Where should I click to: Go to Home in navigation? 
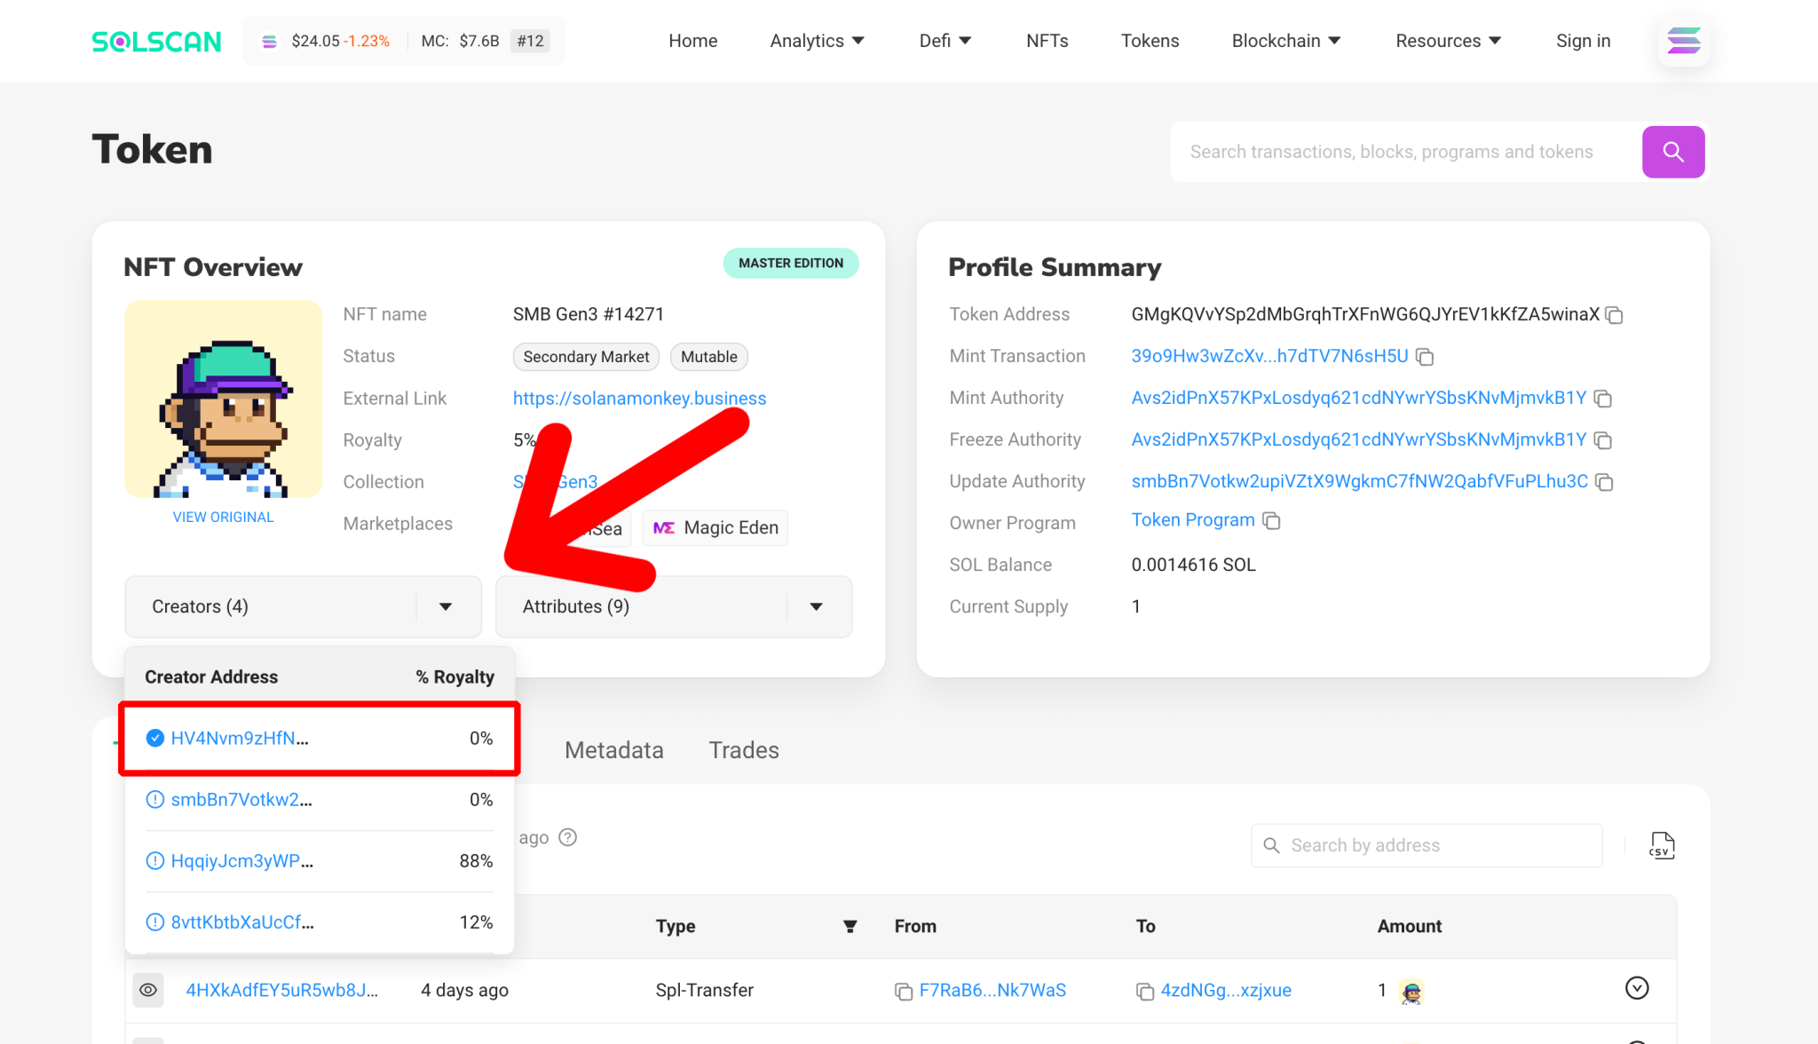pos(692,41)
